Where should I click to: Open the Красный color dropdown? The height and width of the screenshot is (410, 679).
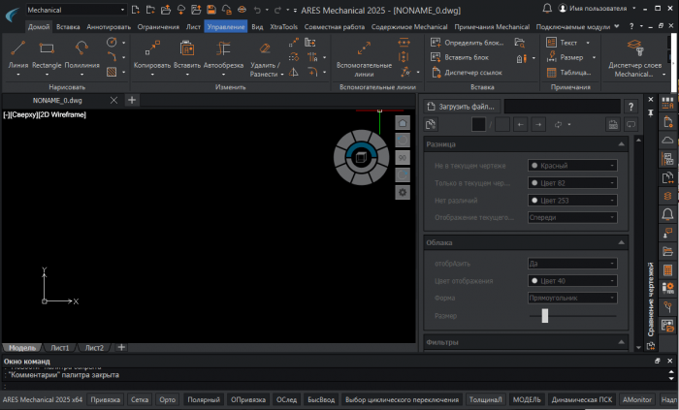(572, 166)
